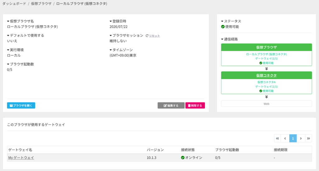Collapse the デフォルトで使用する caret
The width and height of the screenshot is (319, 171).
tap(8, 35)
